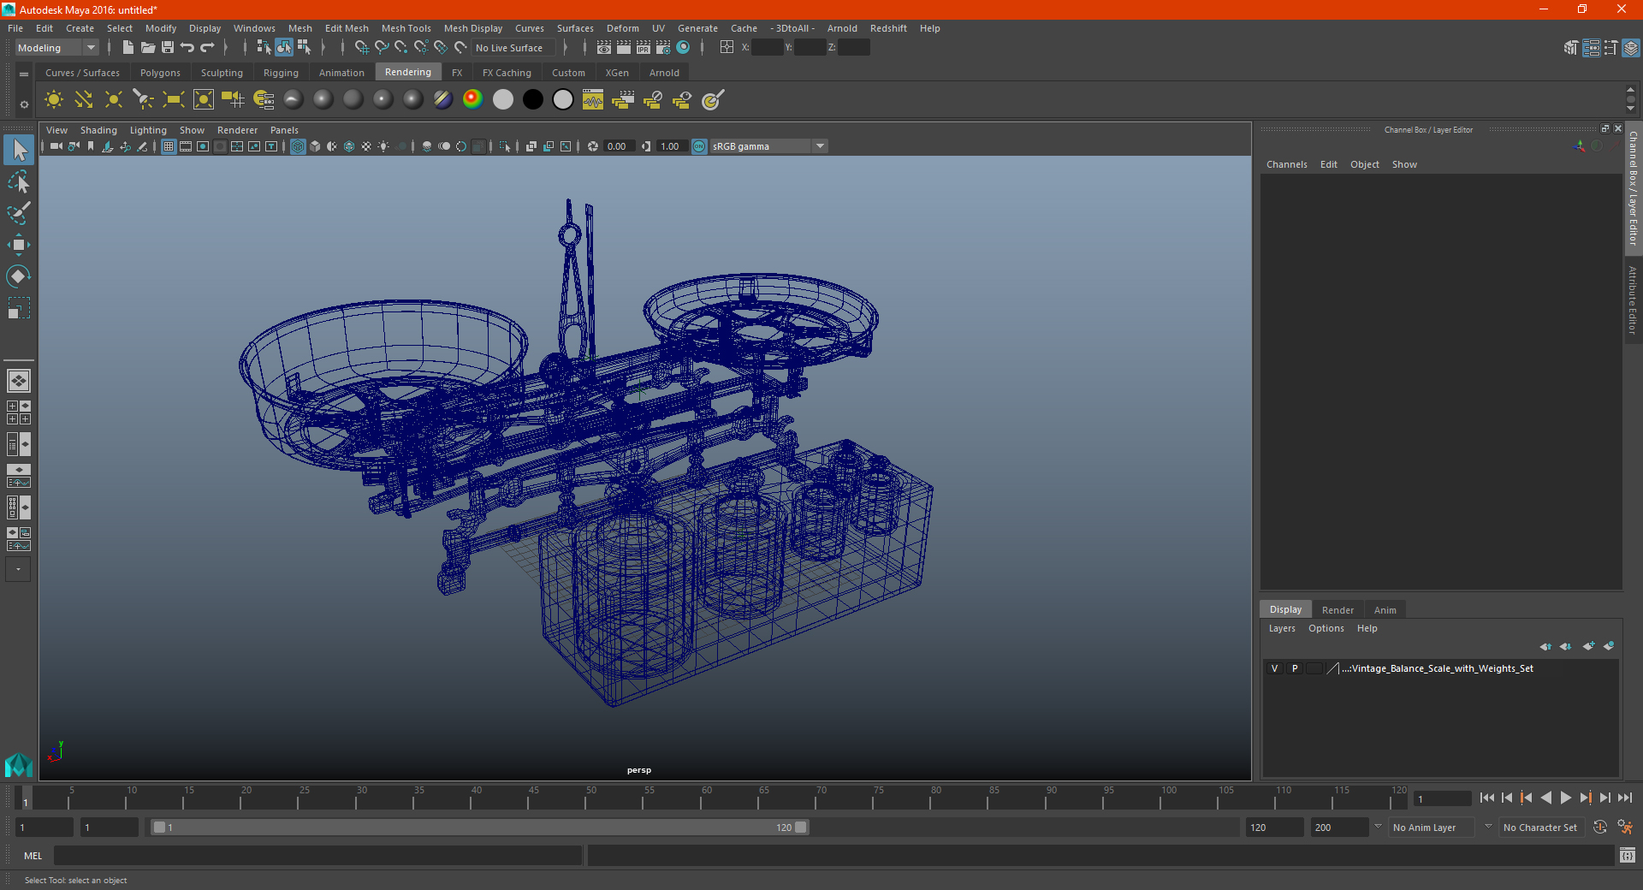Play animation backward
Image resolution: width=1643 pixels, height=890 pixels.
[x=1545, y=798]
